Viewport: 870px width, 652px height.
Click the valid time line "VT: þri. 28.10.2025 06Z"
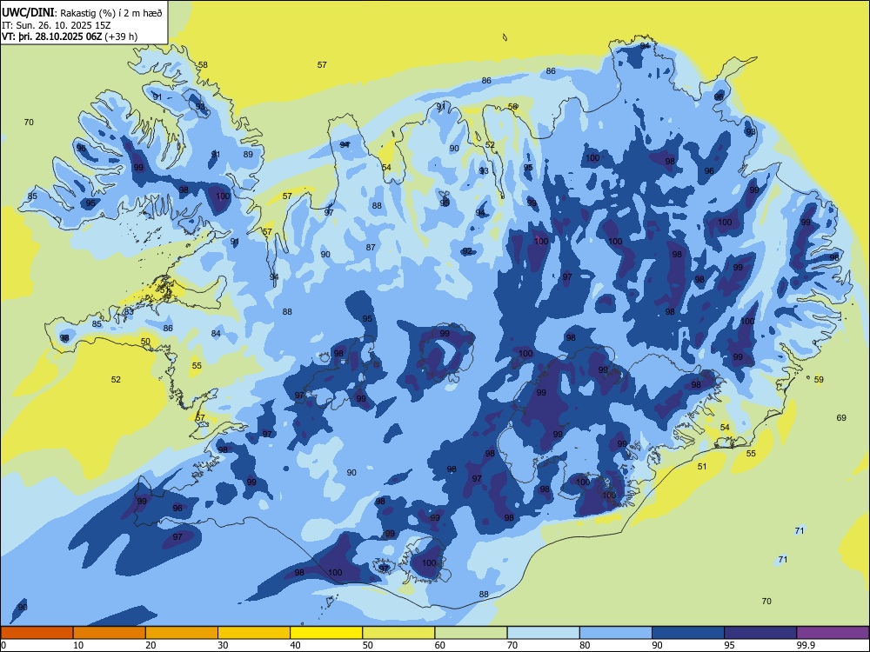click(51, 37)
